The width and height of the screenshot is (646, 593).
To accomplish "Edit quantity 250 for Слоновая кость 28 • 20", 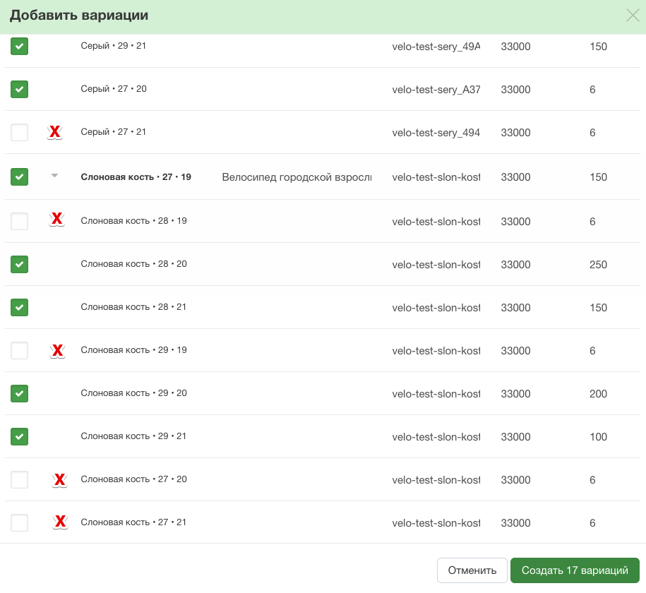I will [x=598, y=265].
